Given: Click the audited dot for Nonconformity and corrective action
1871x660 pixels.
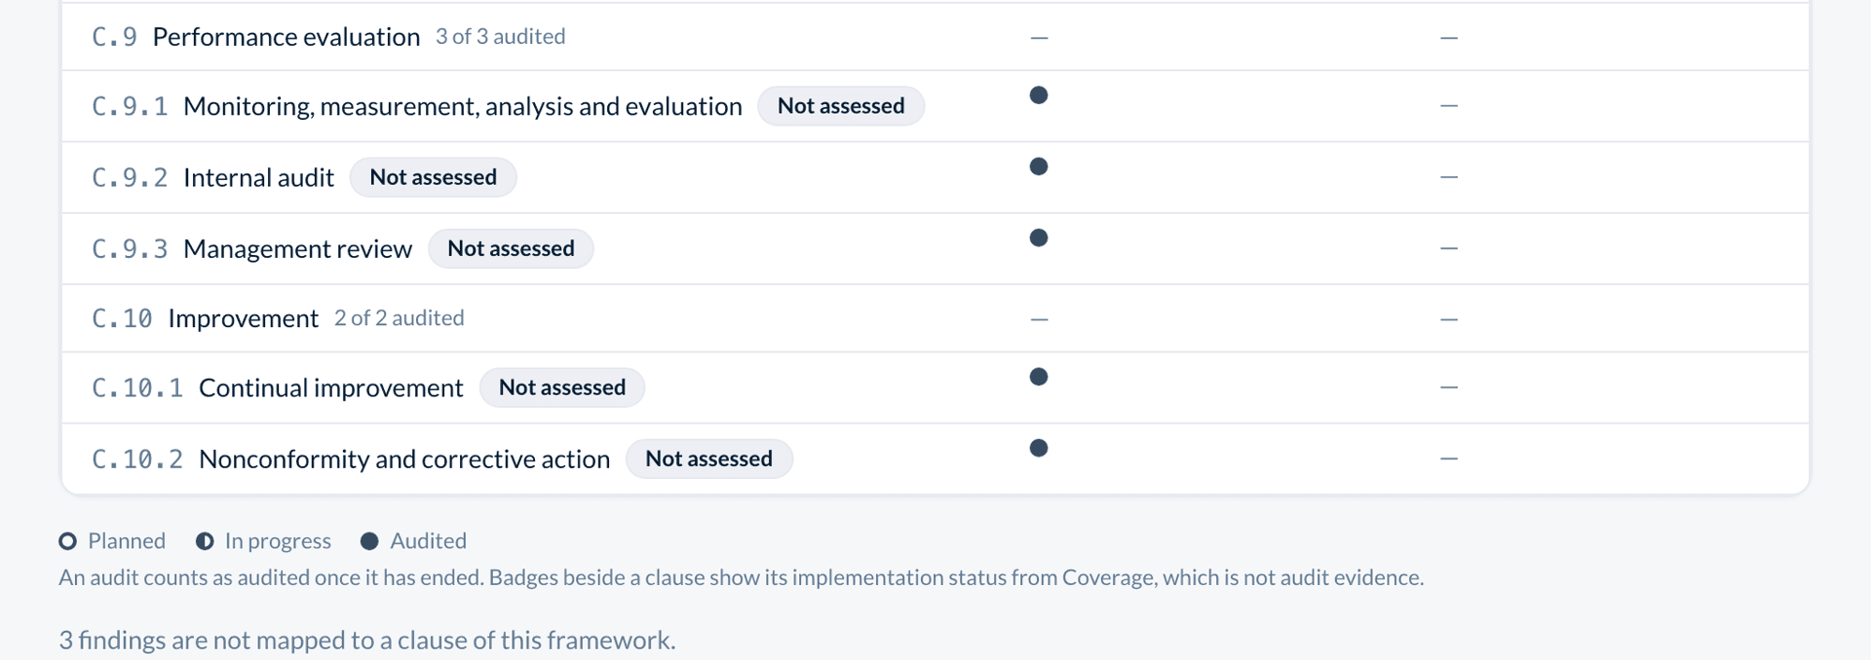Looking at the screenshot, I should pyautogui.click(x=1039, y=448).
